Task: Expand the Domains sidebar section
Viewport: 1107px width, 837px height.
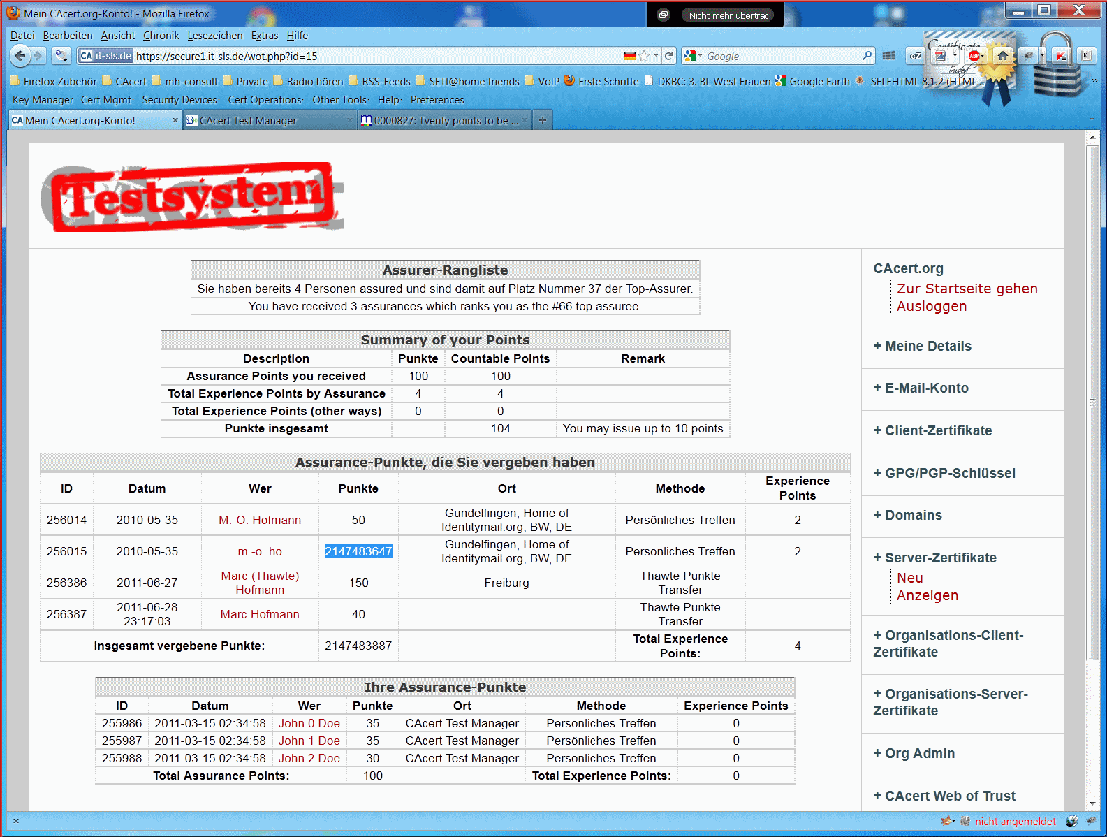Action: tap(907, 515)
